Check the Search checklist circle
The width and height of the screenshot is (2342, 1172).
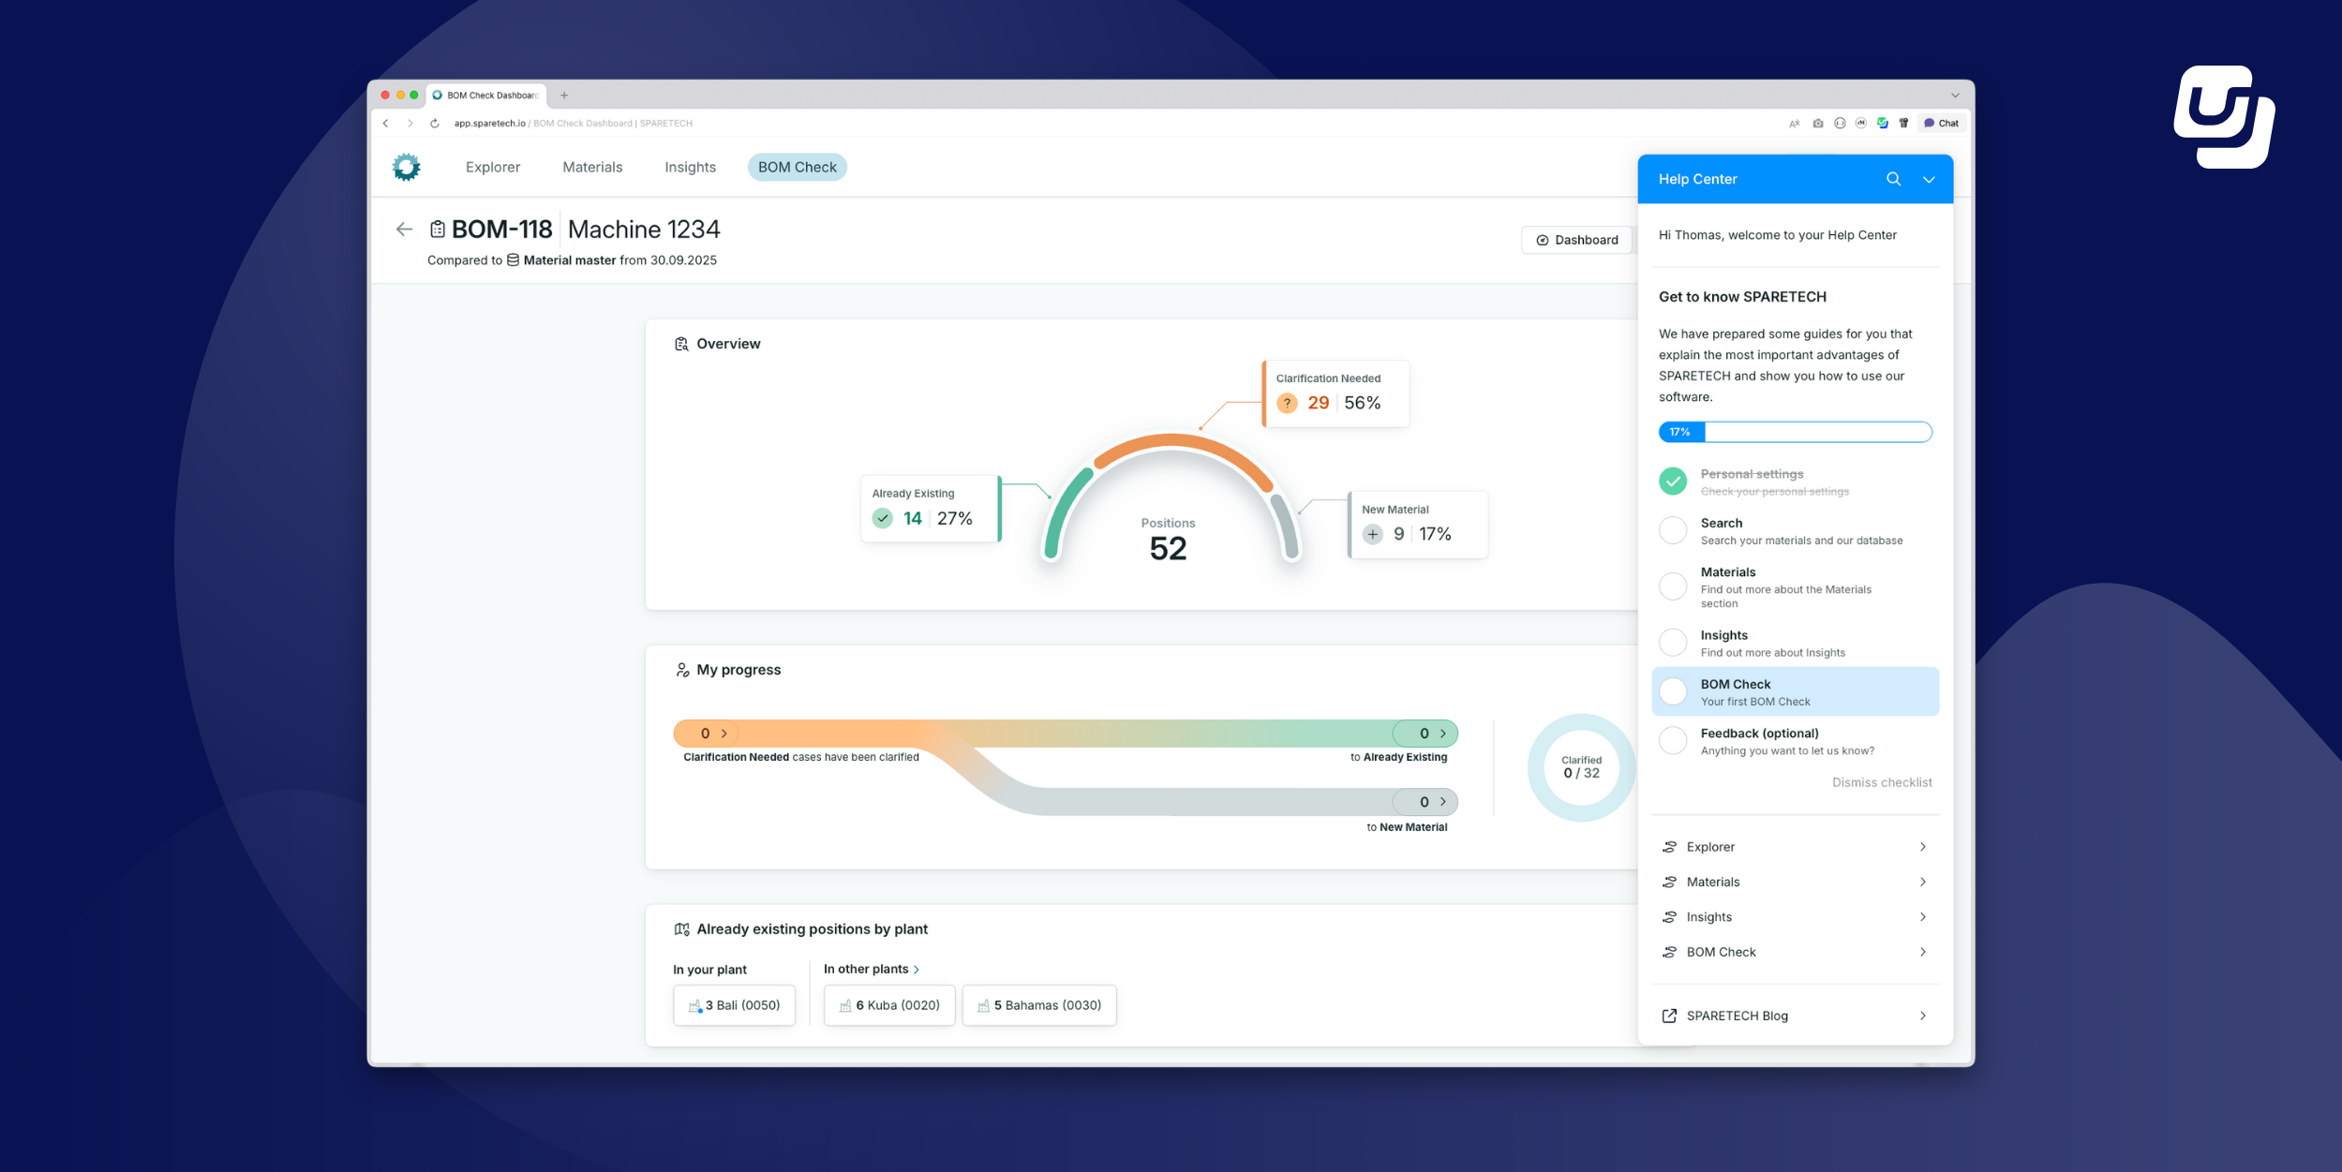coord(1673,530)
